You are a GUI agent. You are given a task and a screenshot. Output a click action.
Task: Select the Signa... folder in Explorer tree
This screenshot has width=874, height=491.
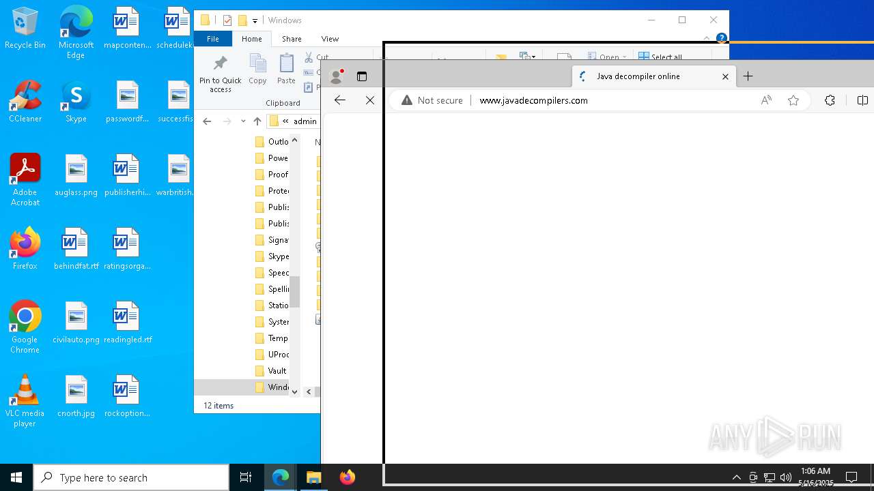271,240
